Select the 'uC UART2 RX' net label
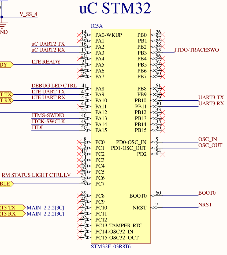The height and width of the screenshot is (255, 227). 48,50
